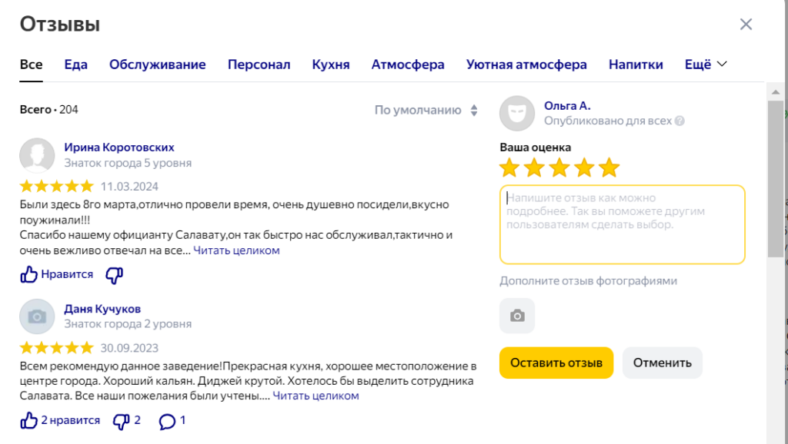Click thumbs down on Даня Кучуков's review

121,420
